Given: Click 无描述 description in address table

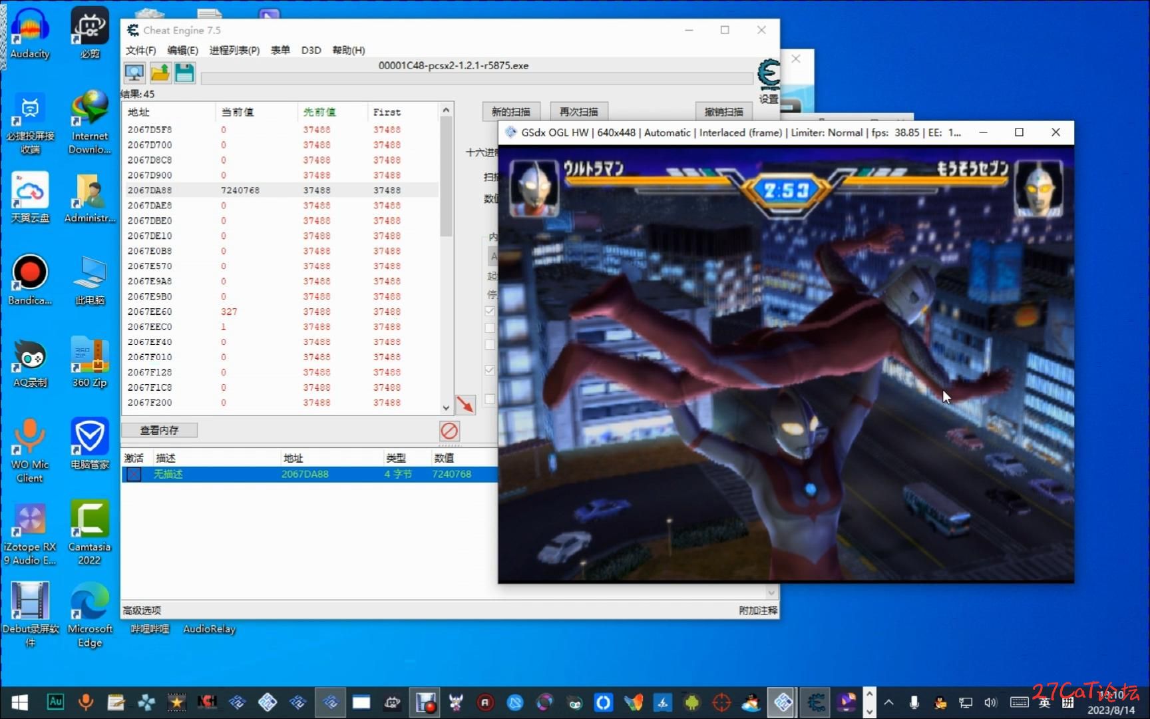Looking at the screenshot, I should click(x=168, y=474).
